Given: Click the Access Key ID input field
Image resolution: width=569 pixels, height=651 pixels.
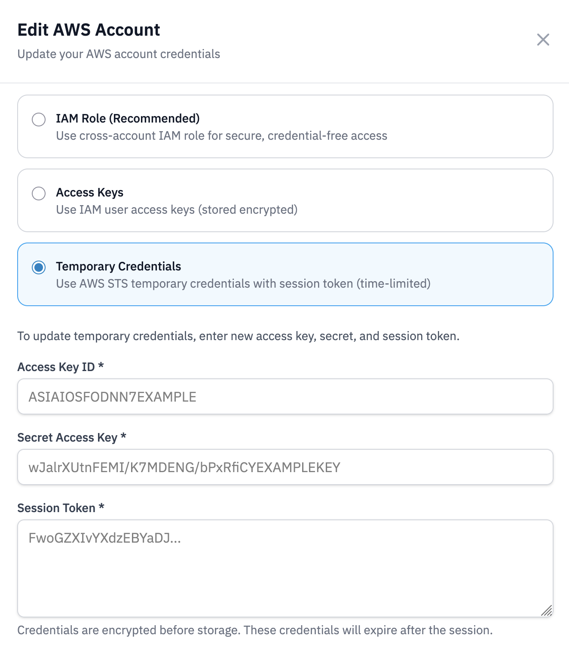Looking at the screenshot, I should tap(285, 396).
